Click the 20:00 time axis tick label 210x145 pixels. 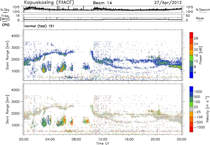155,140
